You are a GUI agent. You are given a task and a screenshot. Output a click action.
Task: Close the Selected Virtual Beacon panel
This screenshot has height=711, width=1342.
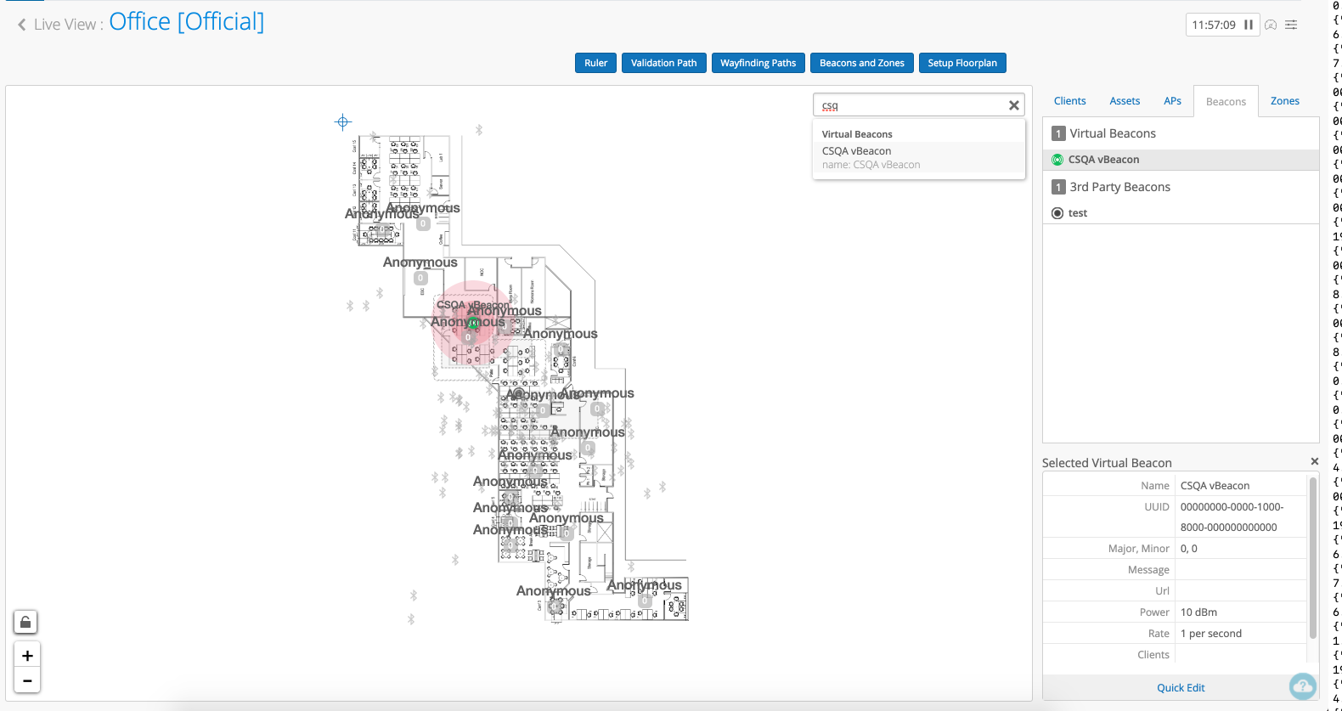point(1314,461)
